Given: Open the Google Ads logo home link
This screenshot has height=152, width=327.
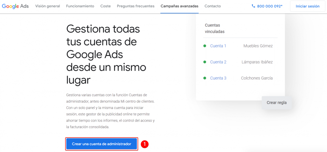Looking at the screenshot, I should [15, 6].
